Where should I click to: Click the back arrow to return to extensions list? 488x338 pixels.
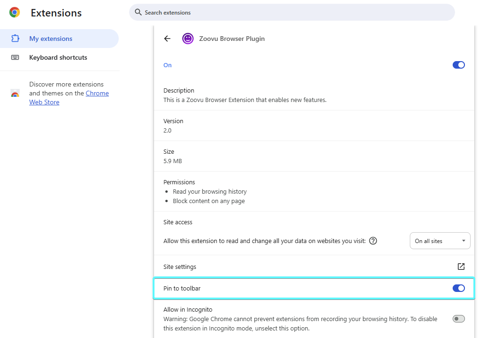(x=167, y=39)
